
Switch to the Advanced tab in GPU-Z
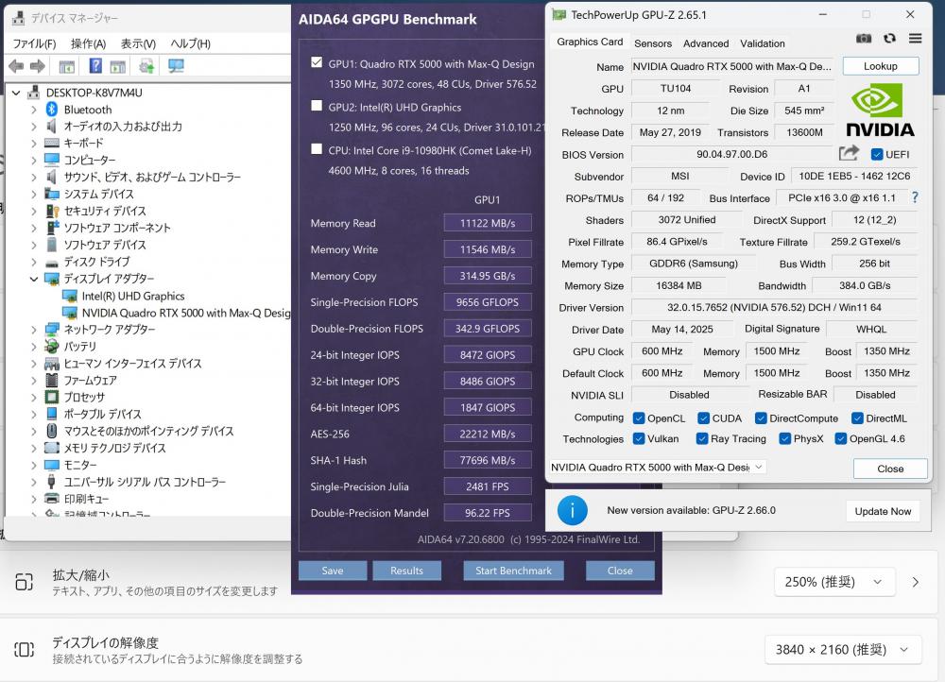pos(706,43)
